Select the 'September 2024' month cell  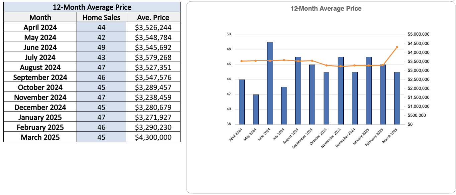[x=40, y=77]
